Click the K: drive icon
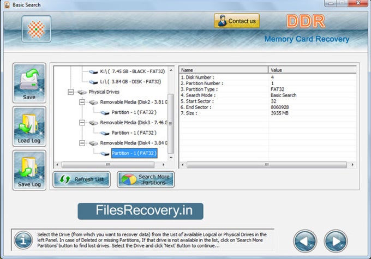Image resolution: width=371 pixels, height=259 pixels. (x=93, y=71)
